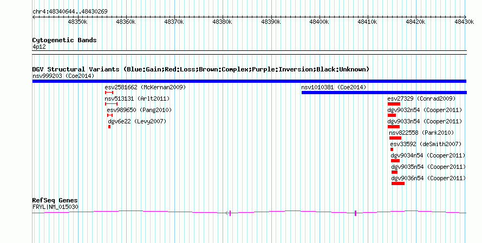Select the nsv822558 (Park2010) red bar
482x243 pixels.
pyautogui.click(x=395, y=138)
